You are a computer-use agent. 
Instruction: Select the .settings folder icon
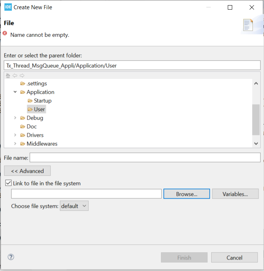[x=23, y=84]
